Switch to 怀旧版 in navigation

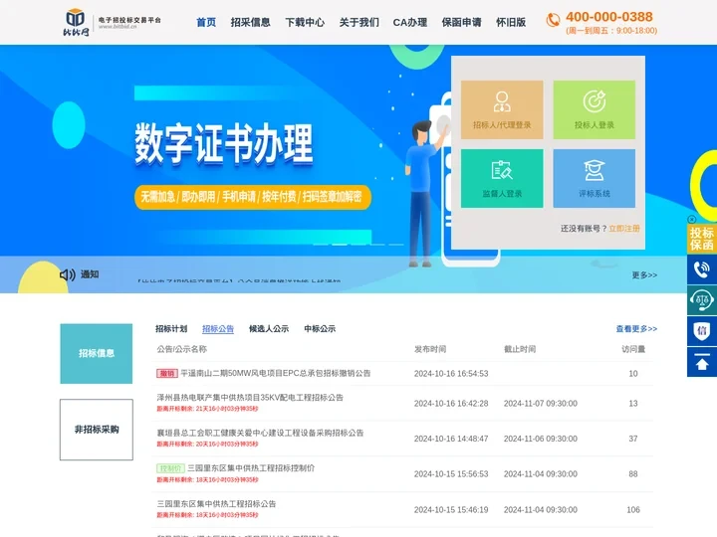tap(511, 22)
